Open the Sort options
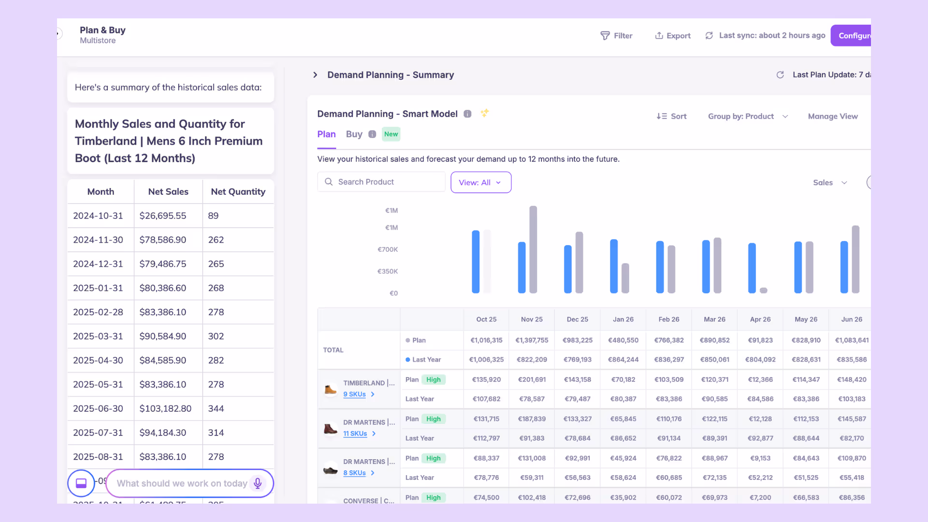The width and height of the screenshot is (928, 522). [671, 116]
